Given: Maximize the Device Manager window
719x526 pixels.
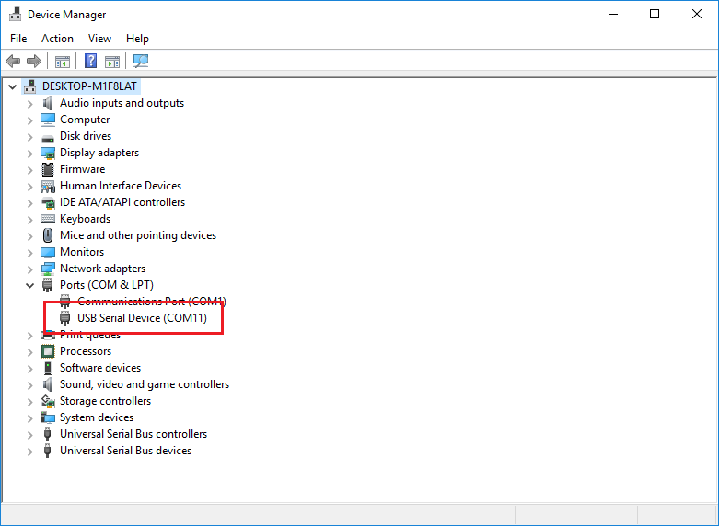Looking at the screenshot, I should pyautogui.click(x=655, y=14).
